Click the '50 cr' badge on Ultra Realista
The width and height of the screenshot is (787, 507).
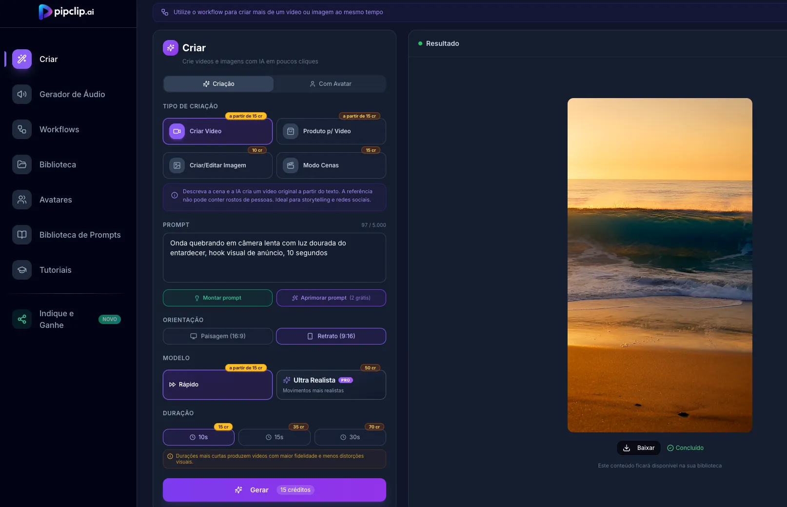[x=371, y=368]
